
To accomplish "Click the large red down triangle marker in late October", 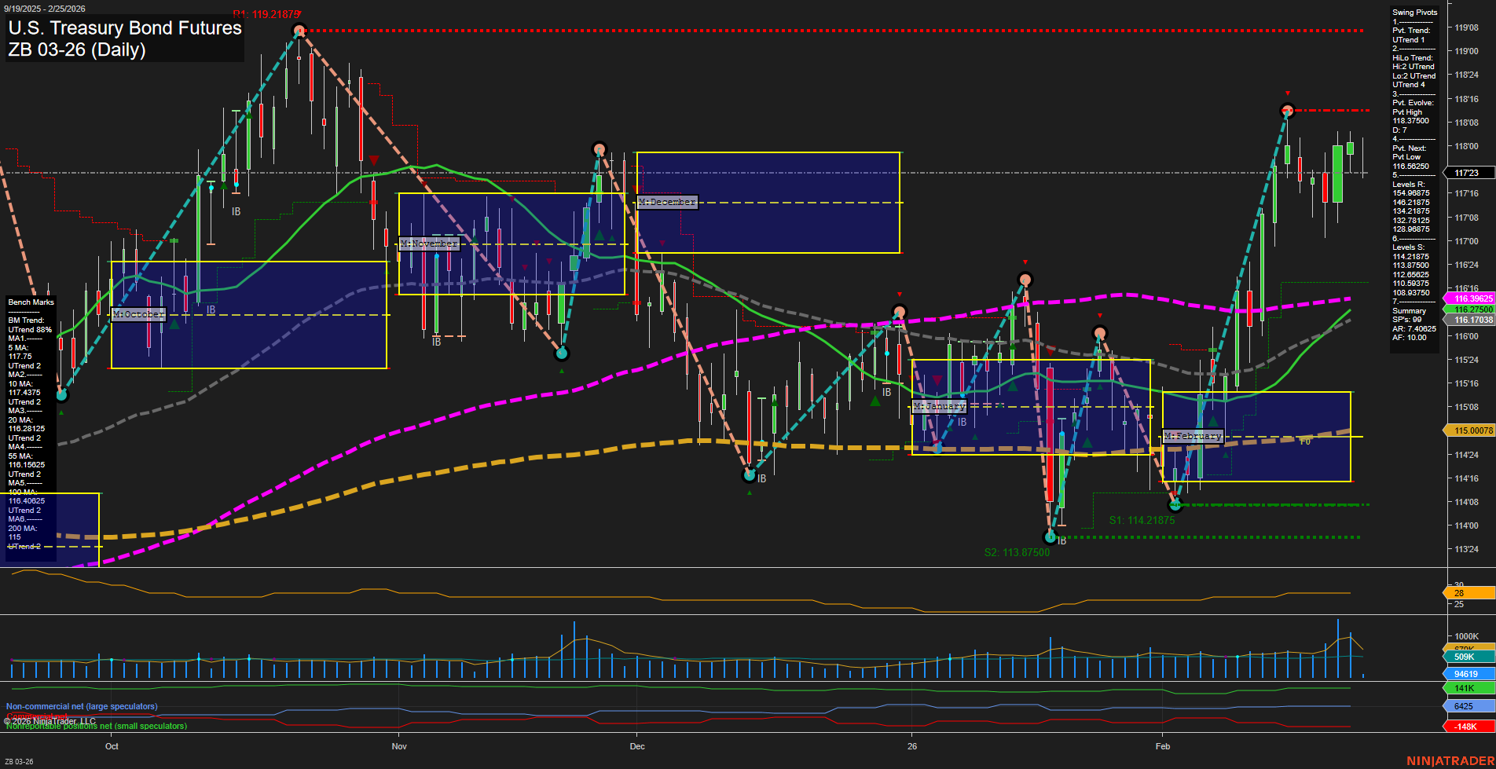I will tap(374, 160).
